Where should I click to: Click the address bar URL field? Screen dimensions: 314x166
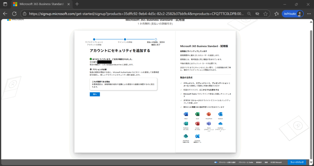[136, 14]
